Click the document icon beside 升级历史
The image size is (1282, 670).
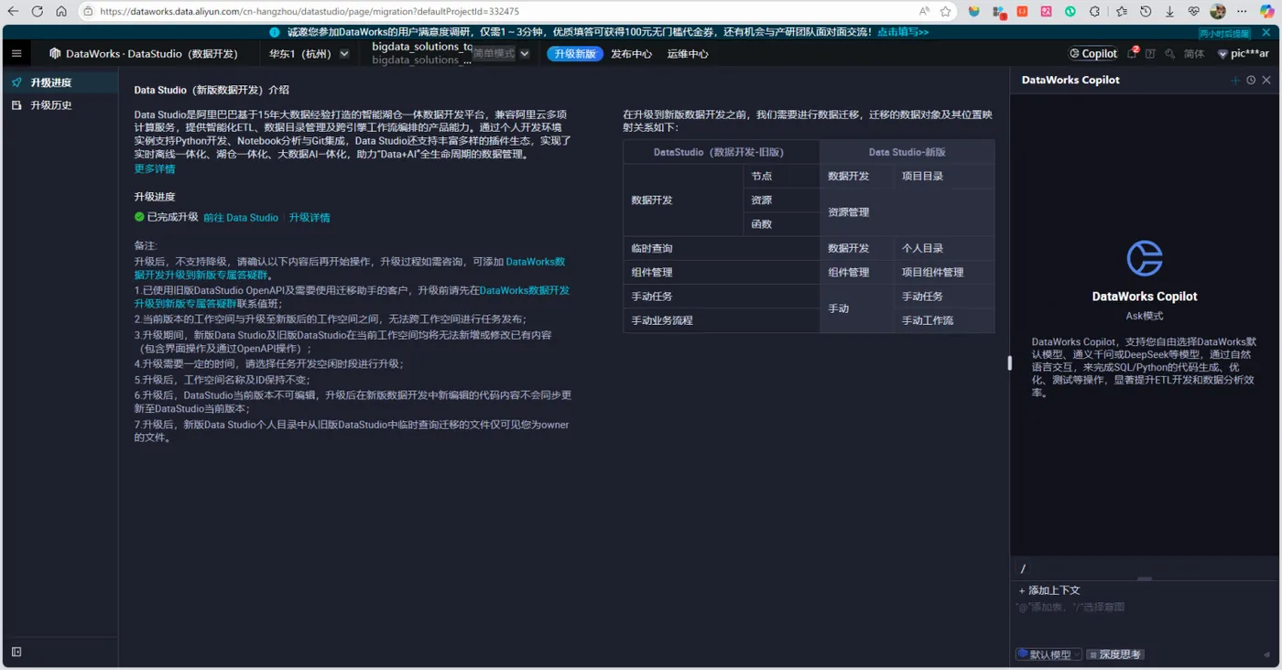click(x=16, y=105)
